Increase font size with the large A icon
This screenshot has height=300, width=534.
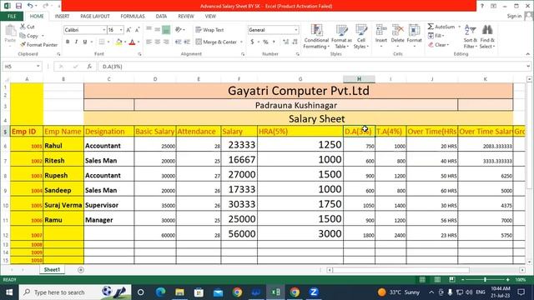(128, 30)
